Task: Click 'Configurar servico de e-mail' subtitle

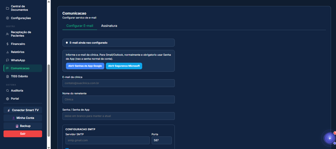Action: point(79,18)
